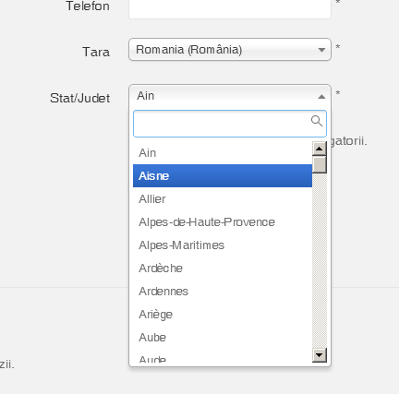Select the Aube option
This screenshot has height=394, width=399.
(223, 338)
